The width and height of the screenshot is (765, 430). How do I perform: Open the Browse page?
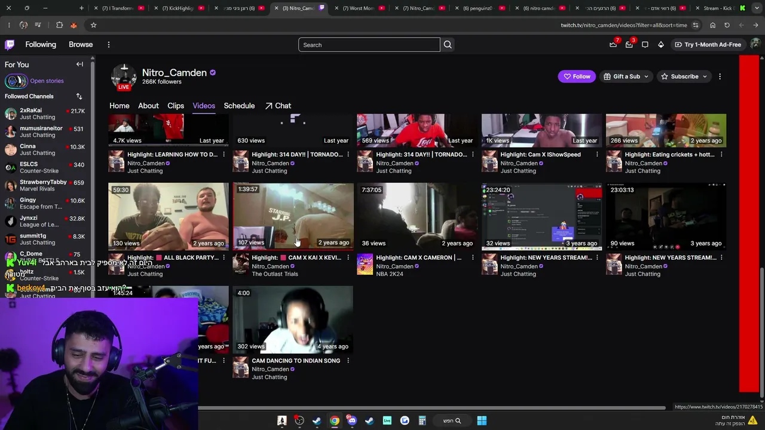[81, 45]
